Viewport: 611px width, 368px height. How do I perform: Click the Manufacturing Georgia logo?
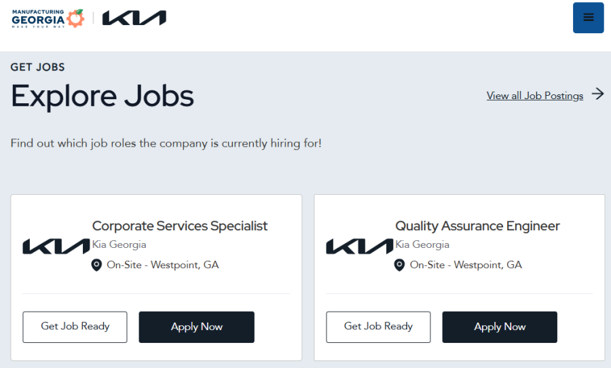click(x=48, y=18)
